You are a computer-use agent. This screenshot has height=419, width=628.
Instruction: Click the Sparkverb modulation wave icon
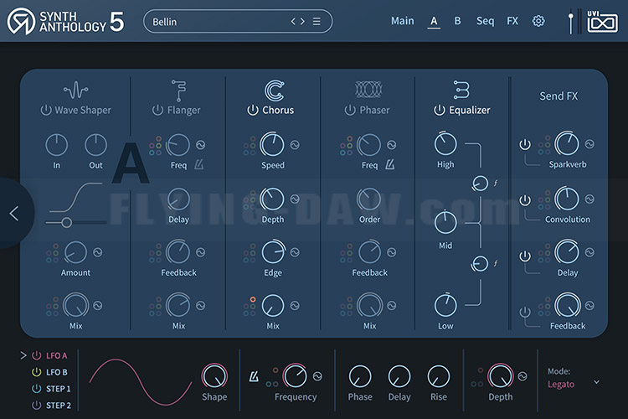[x=589, y=144]
